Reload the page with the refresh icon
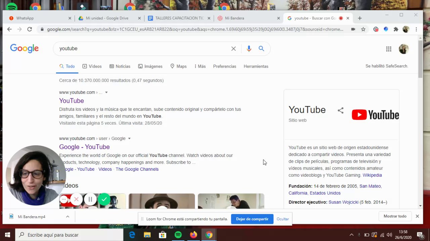This screenshot has width=430, height=241. [x=30, y=29]
